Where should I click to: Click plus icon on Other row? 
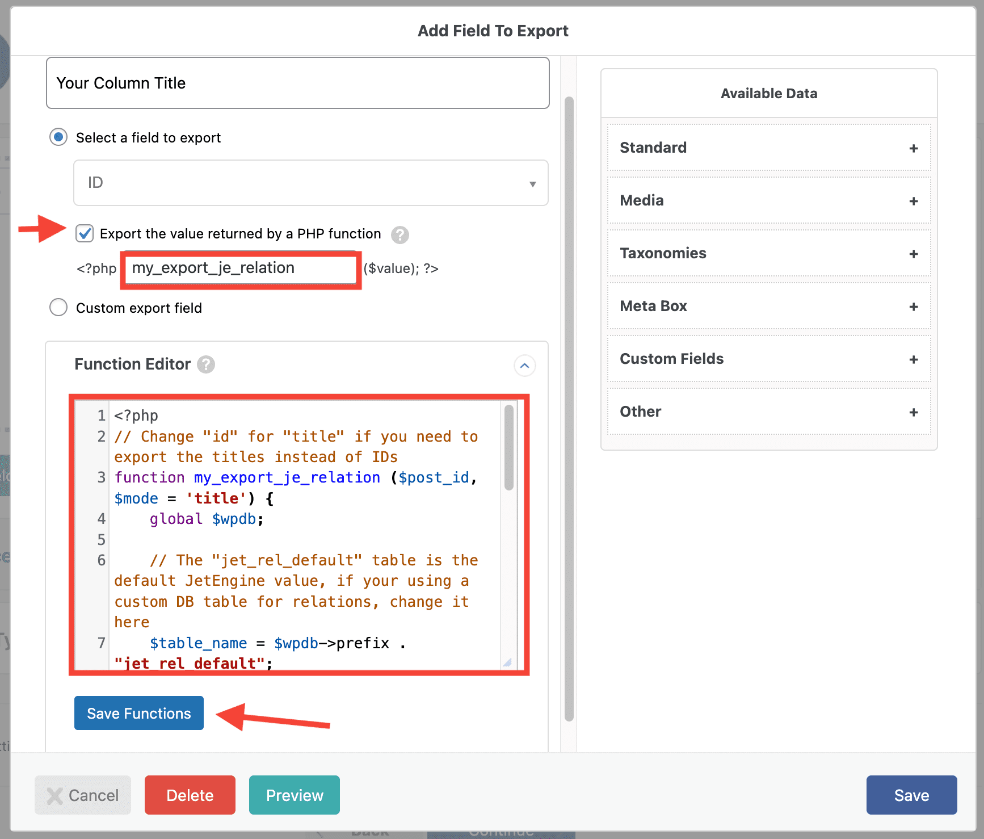click(x=913, y=412)
